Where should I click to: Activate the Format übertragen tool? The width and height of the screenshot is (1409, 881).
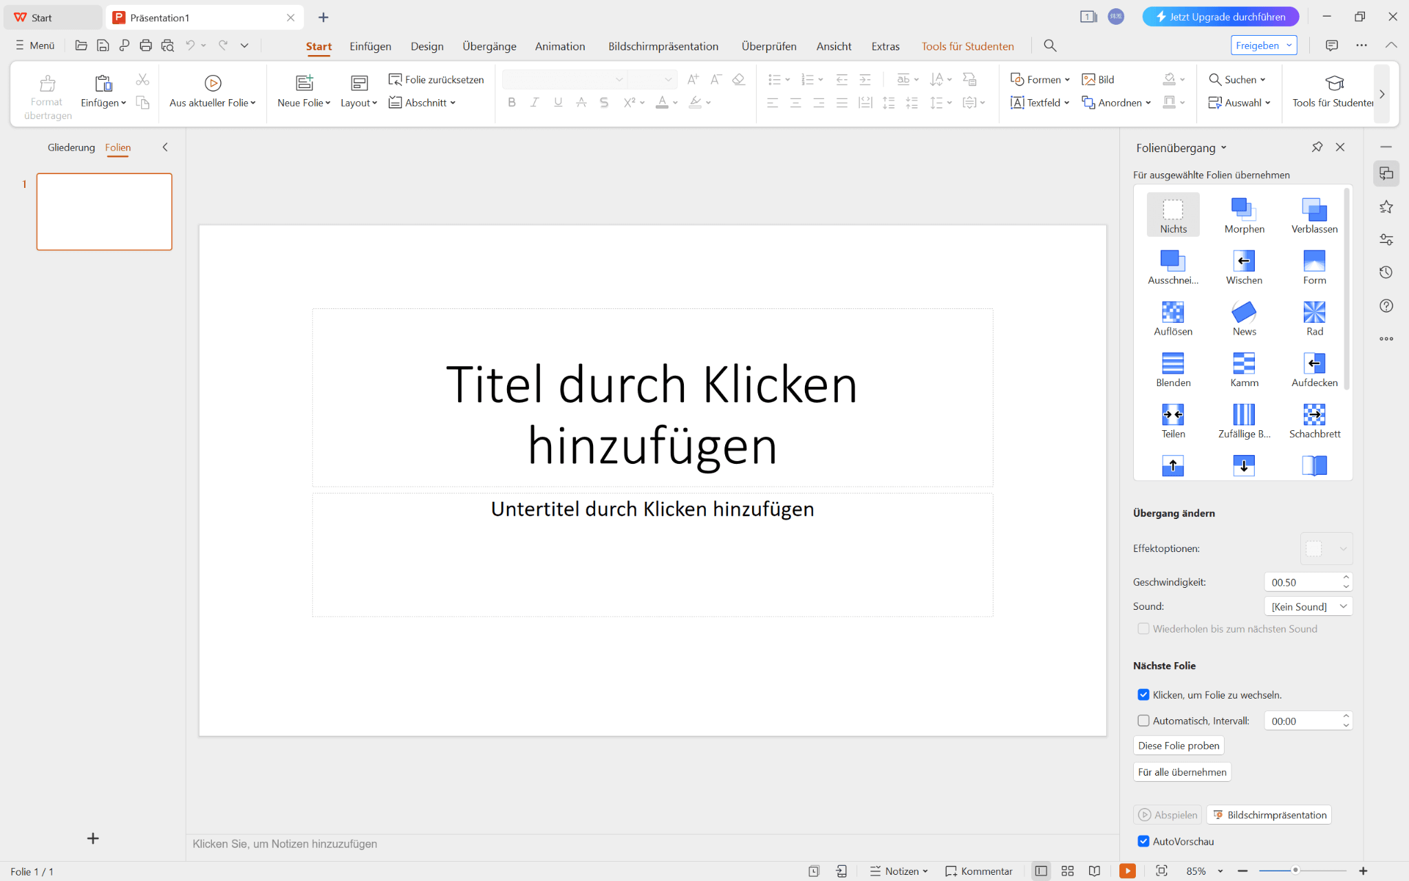coord(46,94)
